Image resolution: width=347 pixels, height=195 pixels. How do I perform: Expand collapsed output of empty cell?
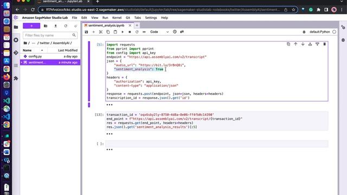pos(110,149)
